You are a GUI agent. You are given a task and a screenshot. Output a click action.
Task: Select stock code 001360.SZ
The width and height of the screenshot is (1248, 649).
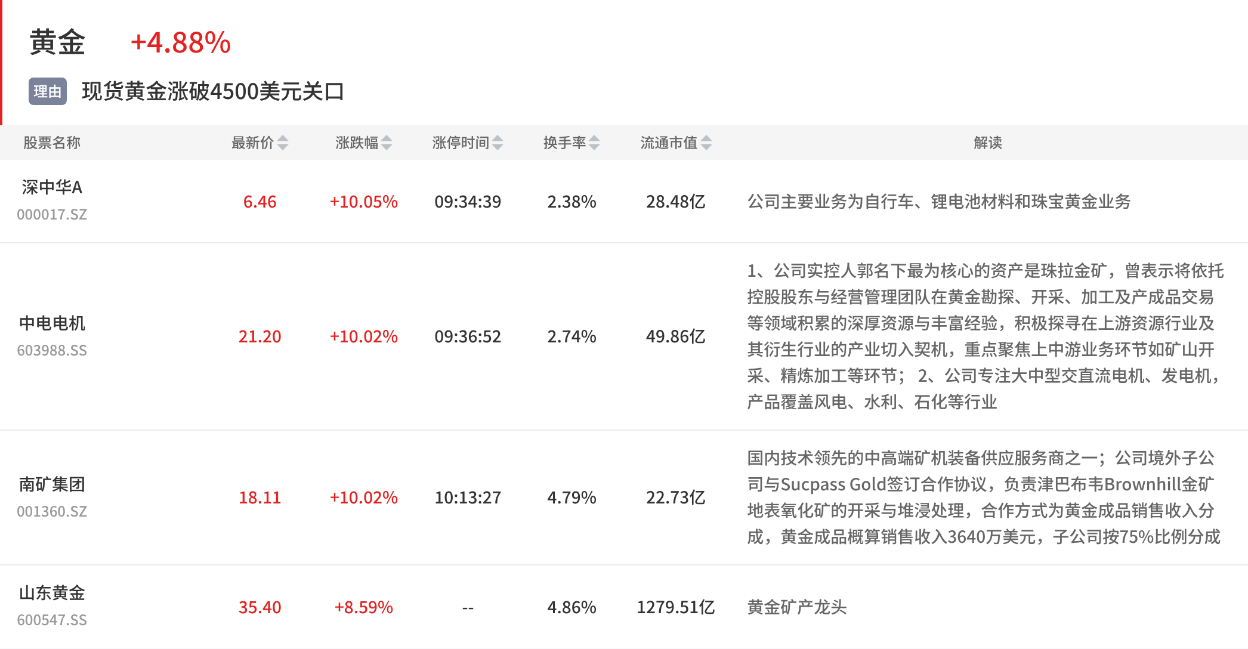(x=52, y=511)
